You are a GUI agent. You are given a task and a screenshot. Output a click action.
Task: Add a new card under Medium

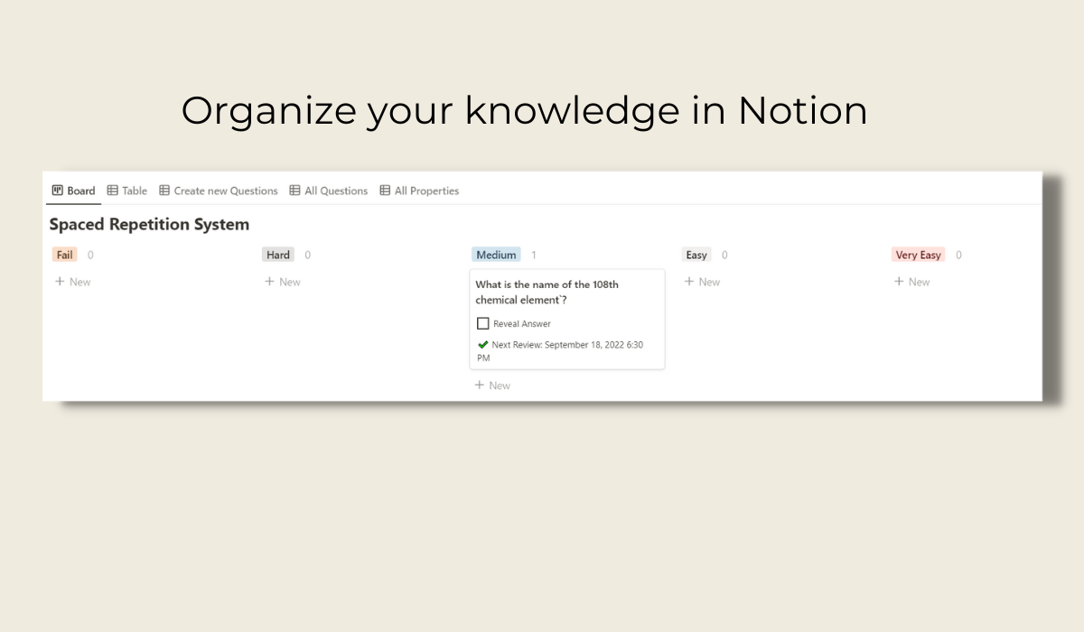(x=492, y=386)
